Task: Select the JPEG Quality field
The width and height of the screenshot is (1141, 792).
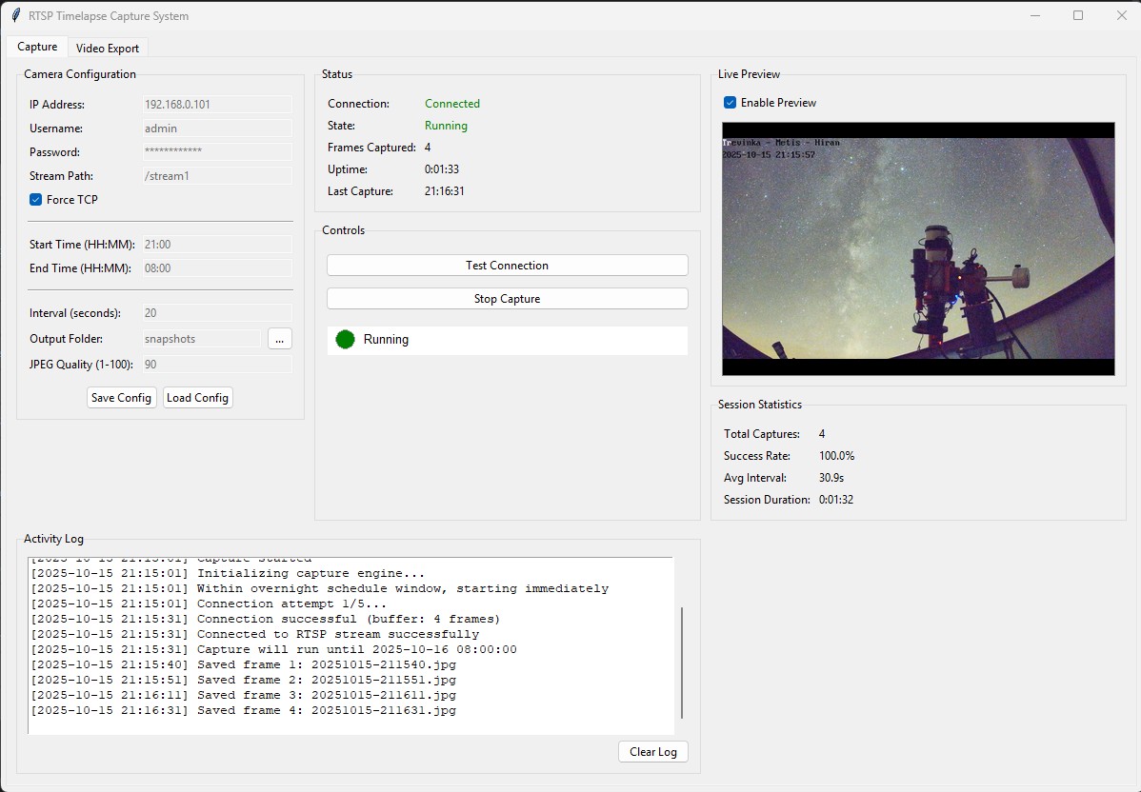Action: pos(217,364)
